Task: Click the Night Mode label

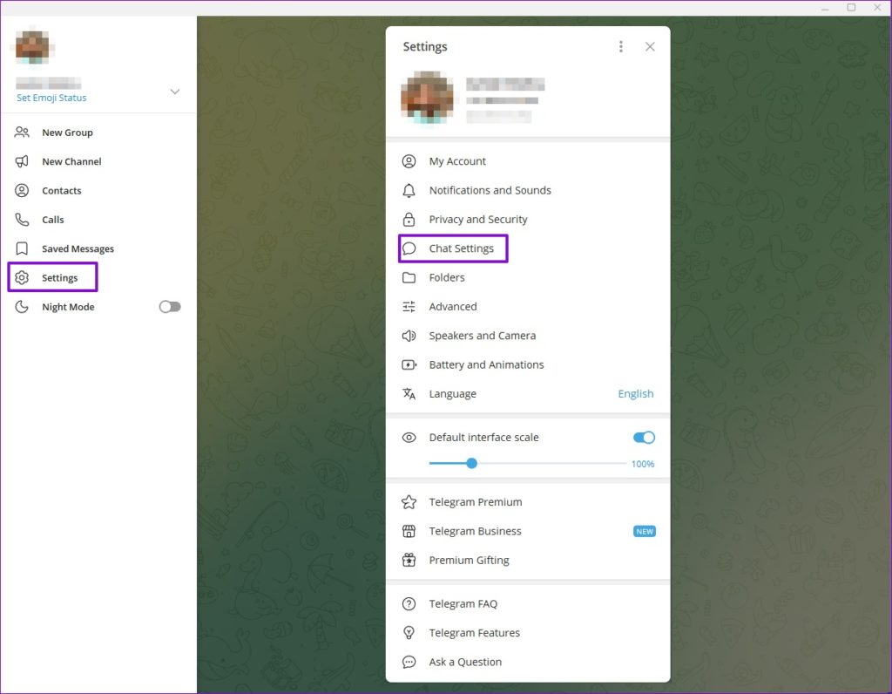Action: pyautogui.click(x=68, y=307)
